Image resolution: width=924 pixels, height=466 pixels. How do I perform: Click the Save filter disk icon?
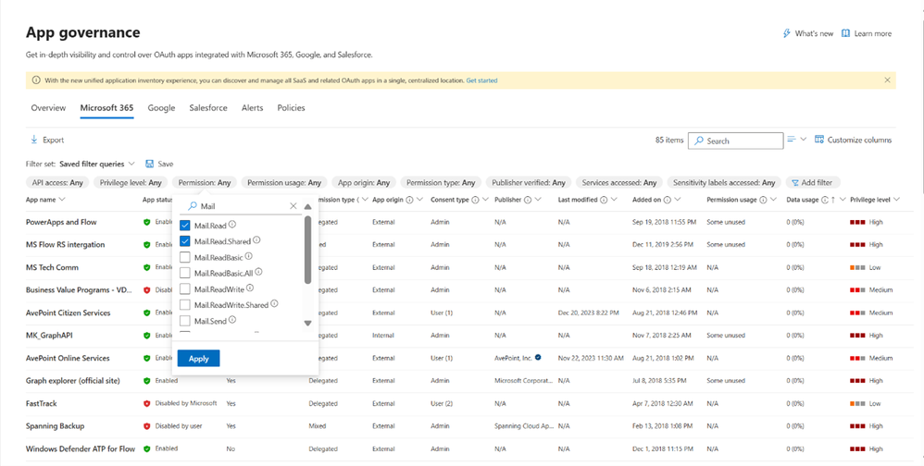click(150, 164)
